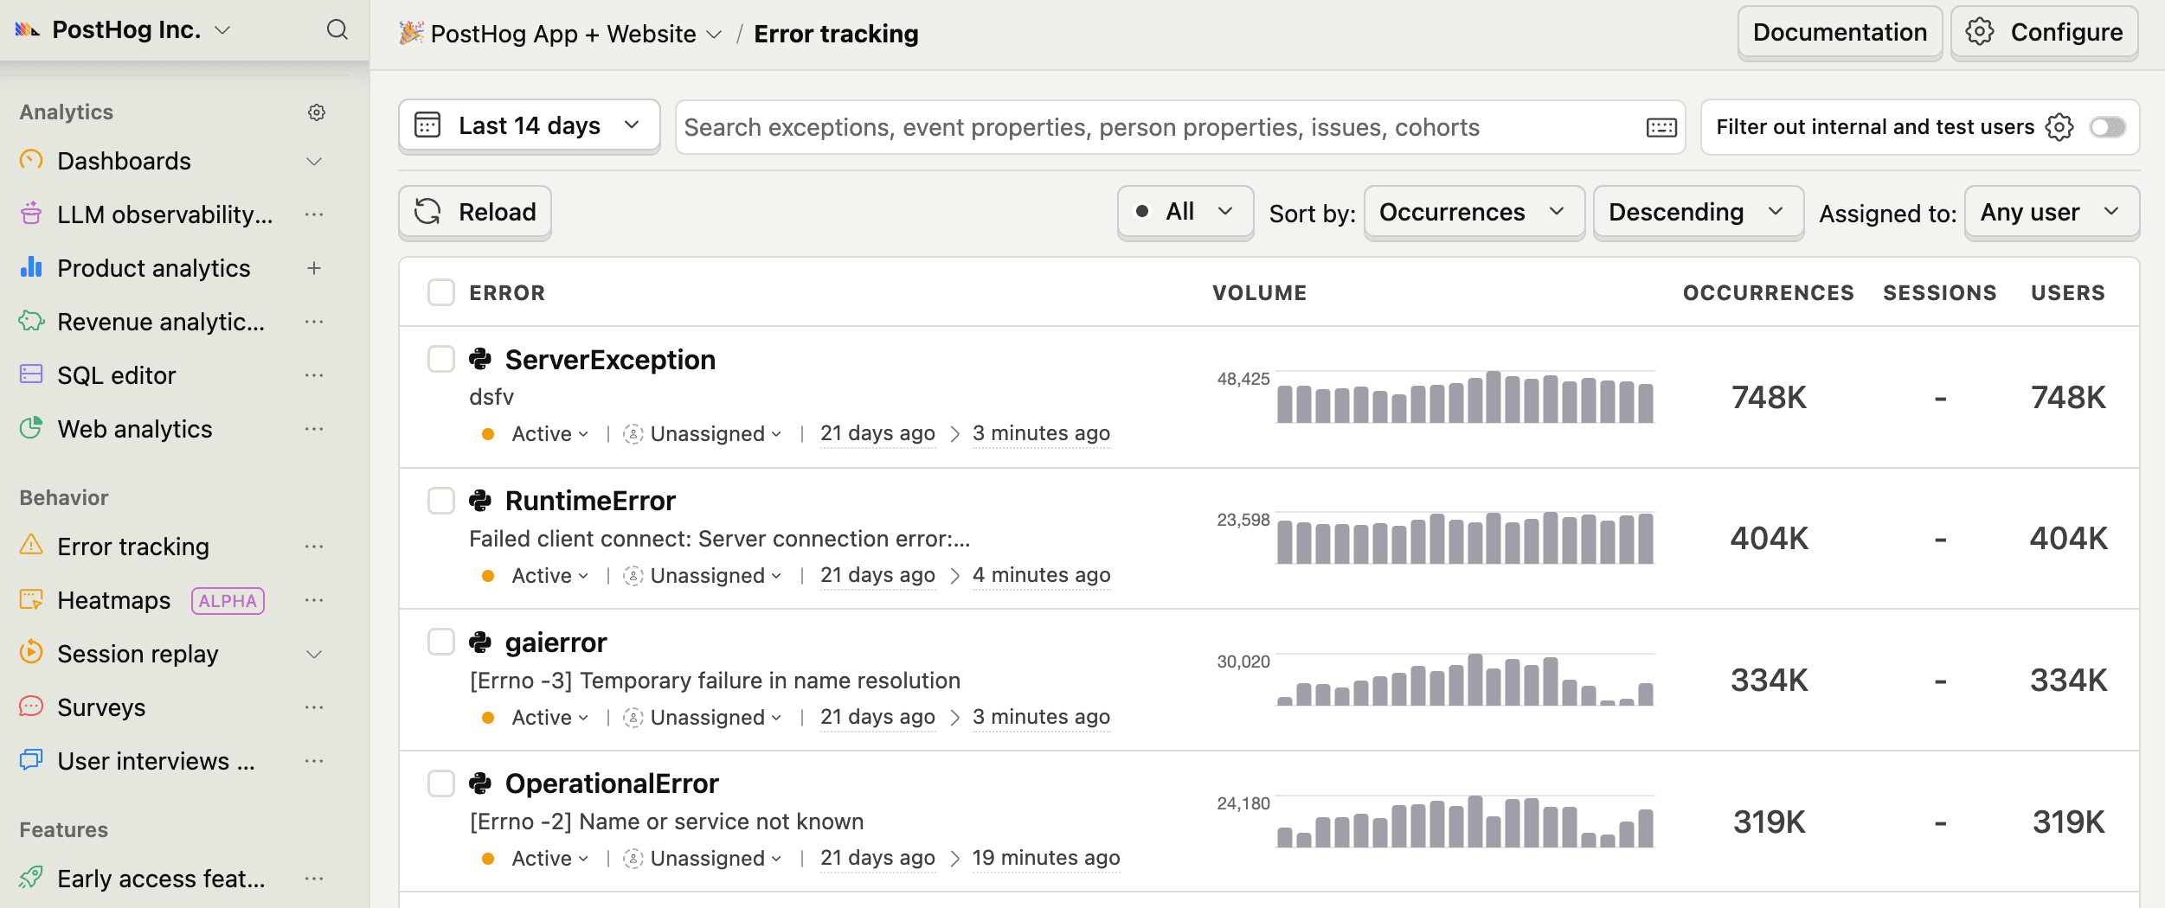Check the select-all errors checkbox

coord(441,292)
